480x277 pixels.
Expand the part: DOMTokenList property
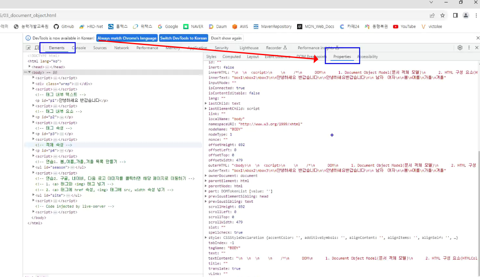pos(206,191)
